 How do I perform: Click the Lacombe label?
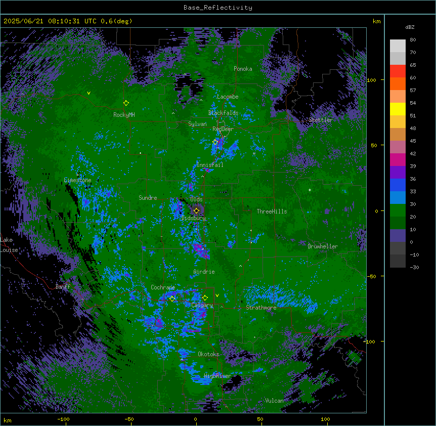tap(228, 97)
